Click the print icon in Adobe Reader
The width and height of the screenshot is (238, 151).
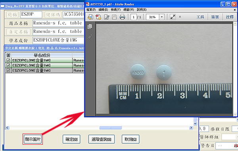(122, 17)
